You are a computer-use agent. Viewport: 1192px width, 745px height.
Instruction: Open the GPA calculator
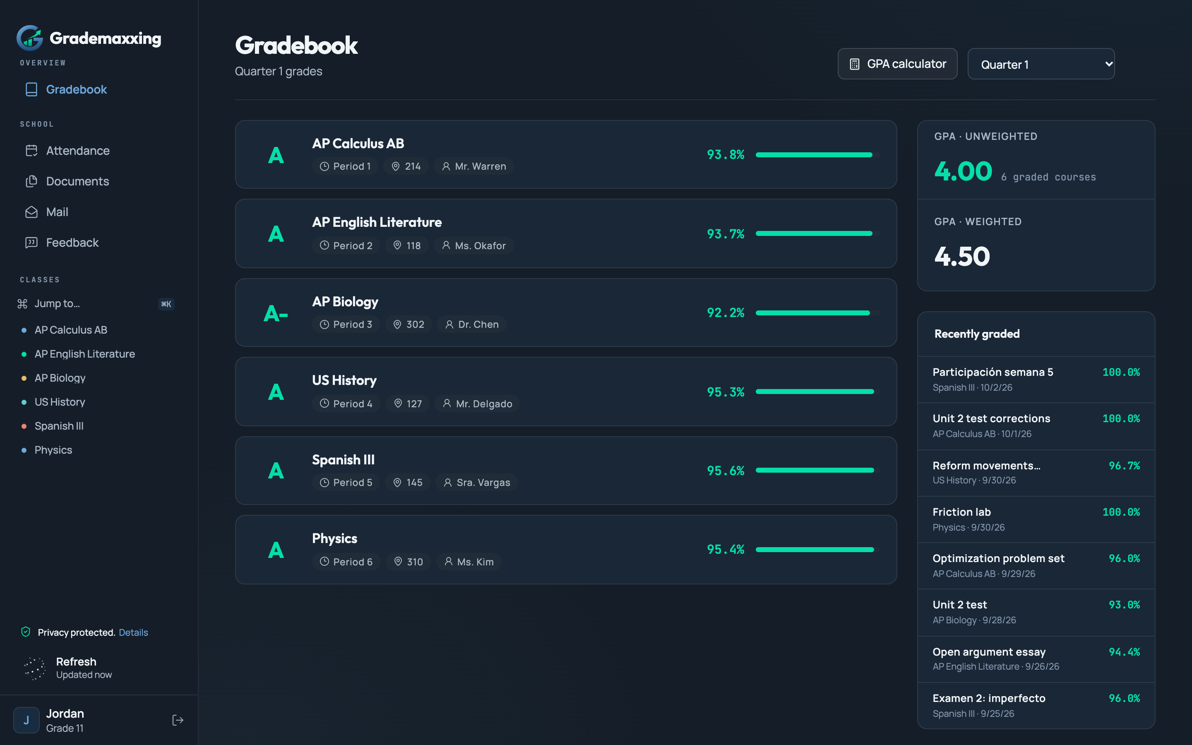pyautogui.click(x=897, y=64)
